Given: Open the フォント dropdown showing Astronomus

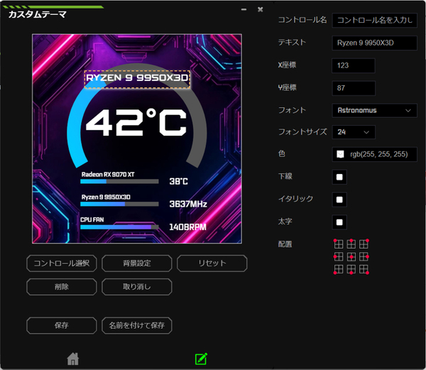Looking at the screenshot, I should click(x=374, y=110).
